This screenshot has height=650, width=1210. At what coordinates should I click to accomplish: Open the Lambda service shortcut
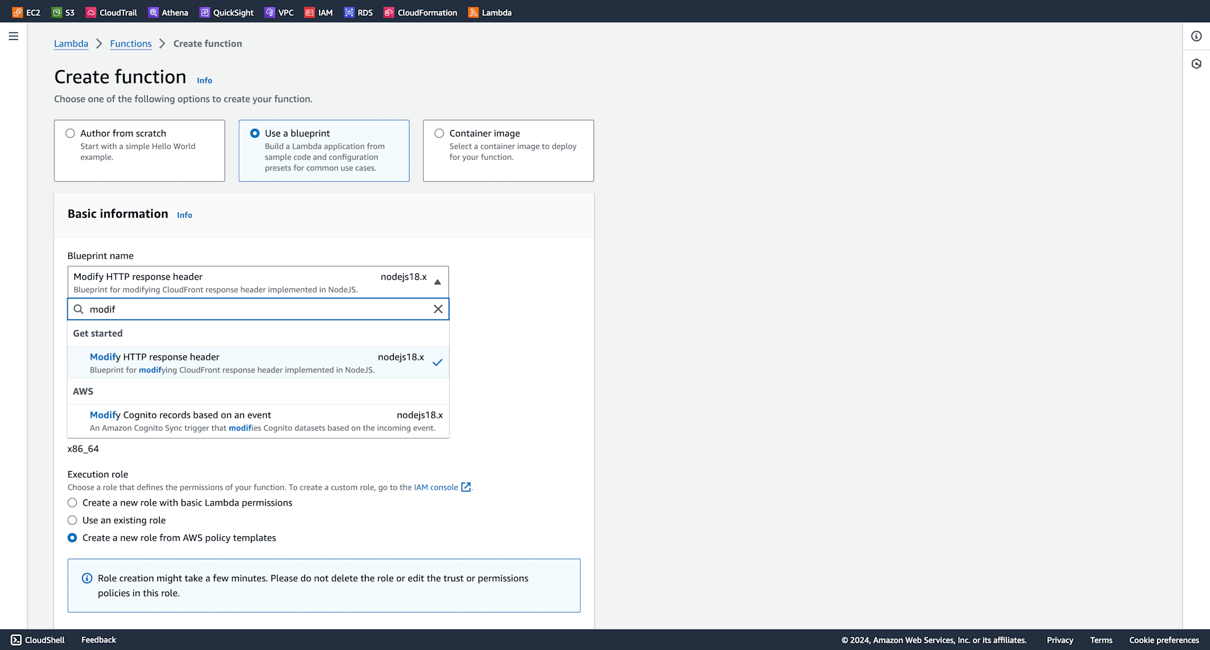pos(490,12)
